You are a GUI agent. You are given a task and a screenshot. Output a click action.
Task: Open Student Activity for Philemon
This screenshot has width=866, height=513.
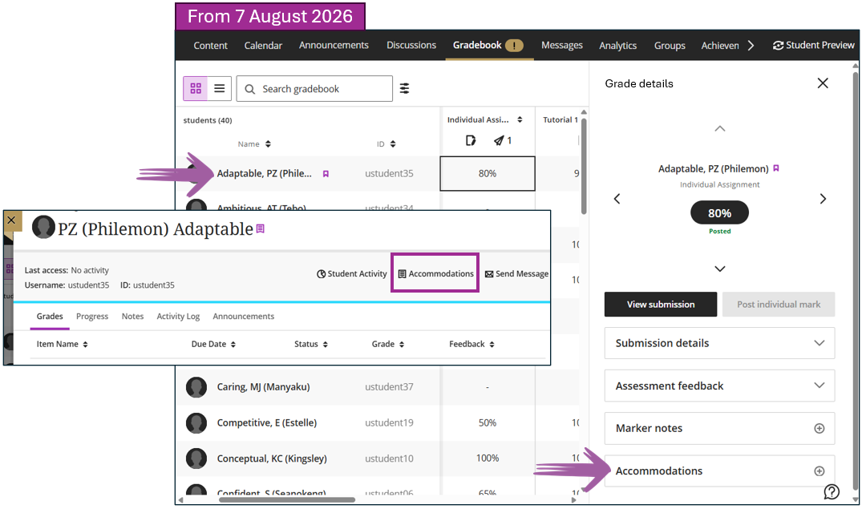pos(352,274)
